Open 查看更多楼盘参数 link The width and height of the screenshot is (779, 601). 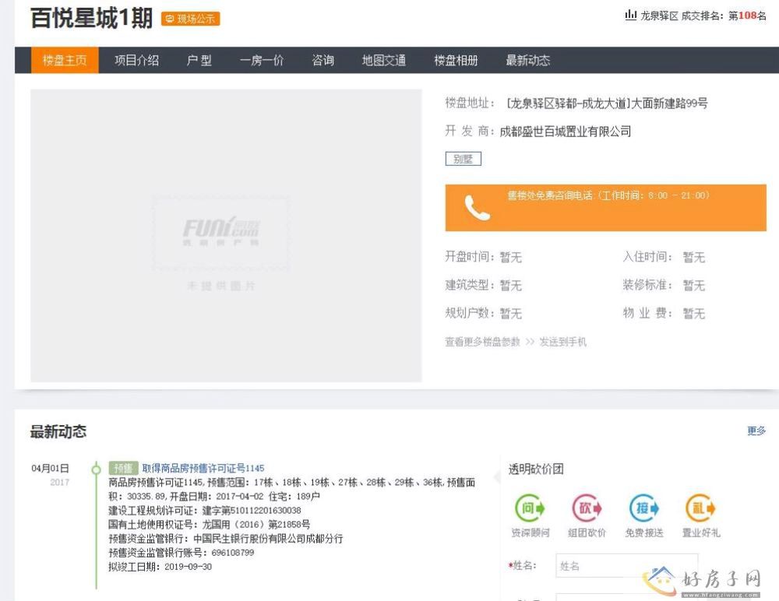482,342
